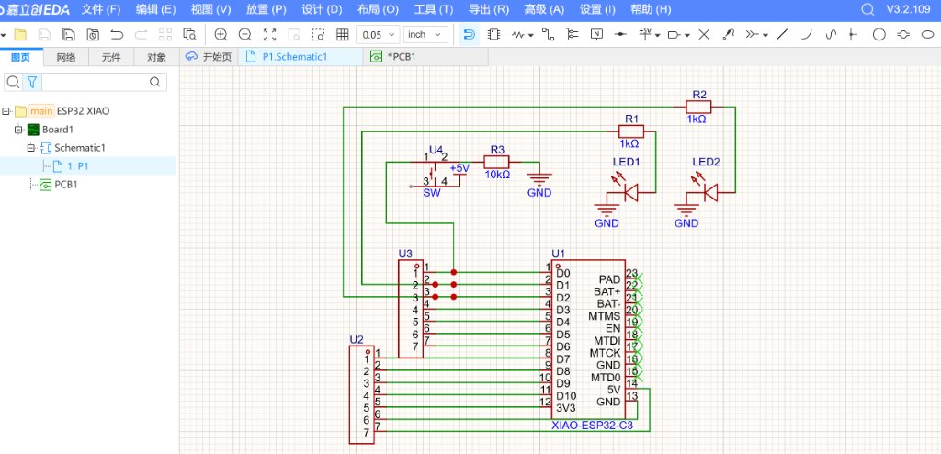
Task: Click the Save All icon
Action: tap(68, 35)
